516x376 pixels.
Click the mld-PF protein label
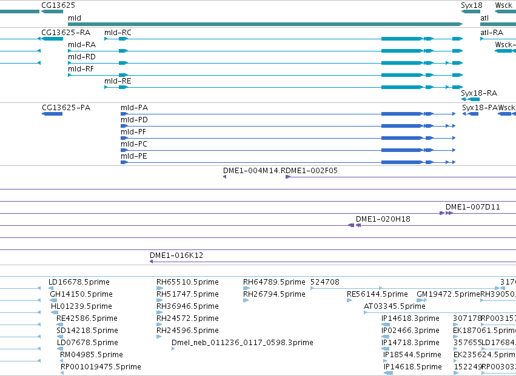pos(133,132)
